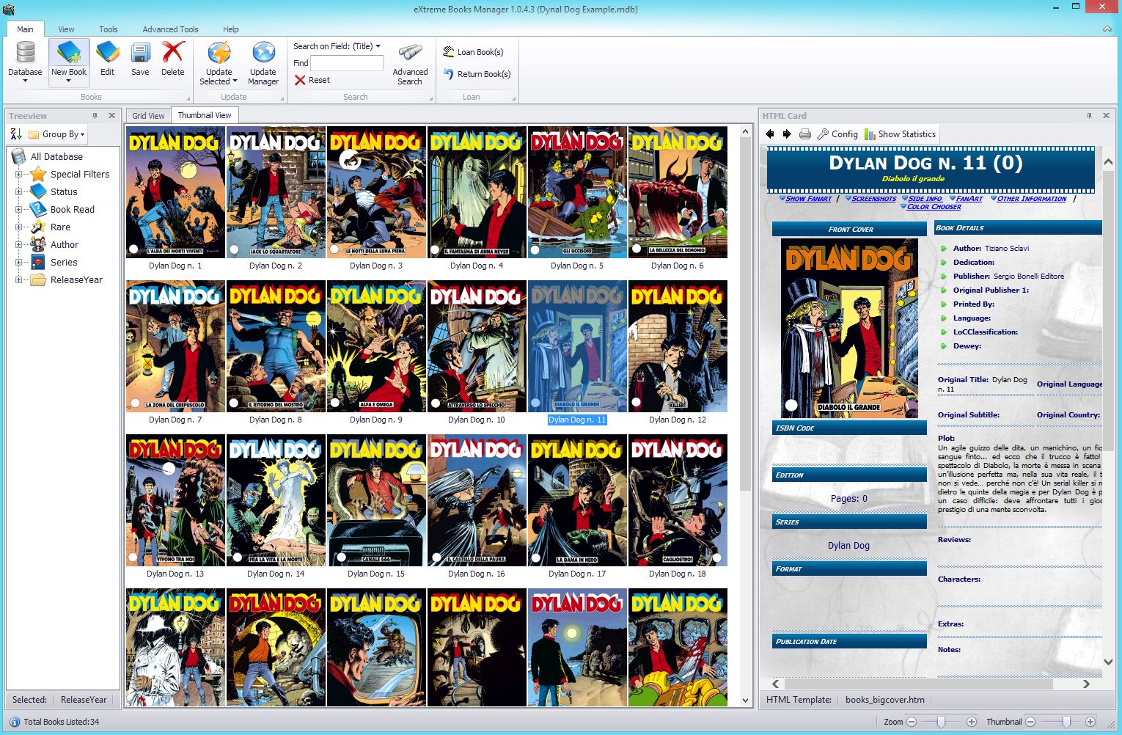The width and height of the screenshot is (1122, 735).
Task: Toggle circle marker on Dylan Dog n. 5 cover
Action: pos(535,249)
